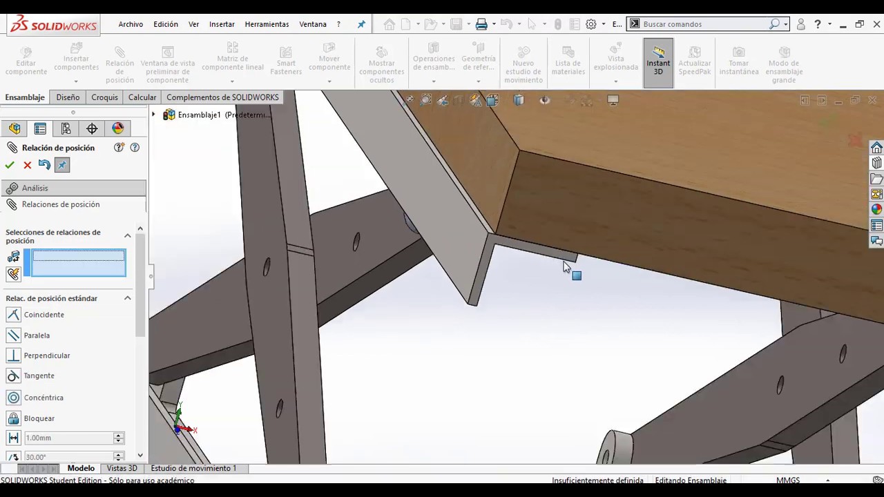Switch to the Relaciones de posición tab
The image size is (884, 497).
(x=73, y=204)
